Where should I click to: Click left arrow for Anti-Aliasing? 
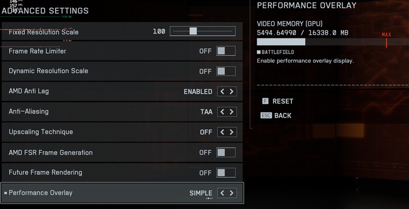tap(222, 111)
